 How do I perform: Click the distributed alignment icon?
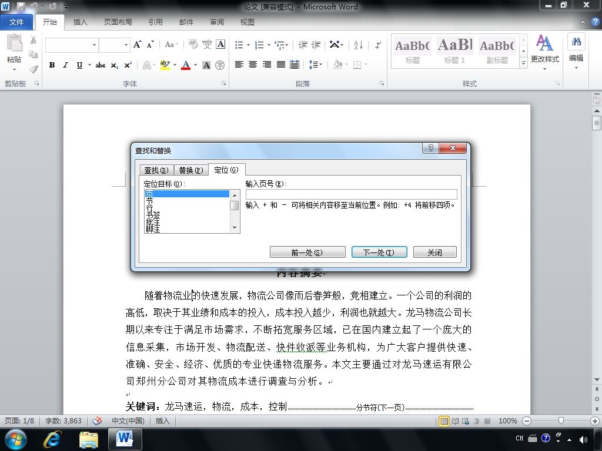295,65
